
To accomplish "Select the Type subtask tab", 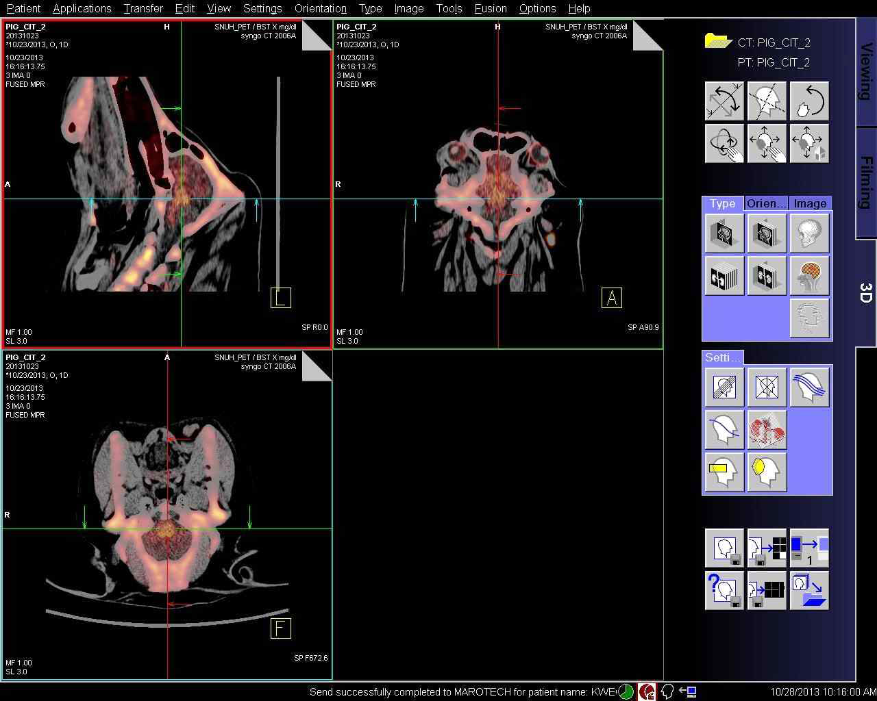I will tap(723, 203).
